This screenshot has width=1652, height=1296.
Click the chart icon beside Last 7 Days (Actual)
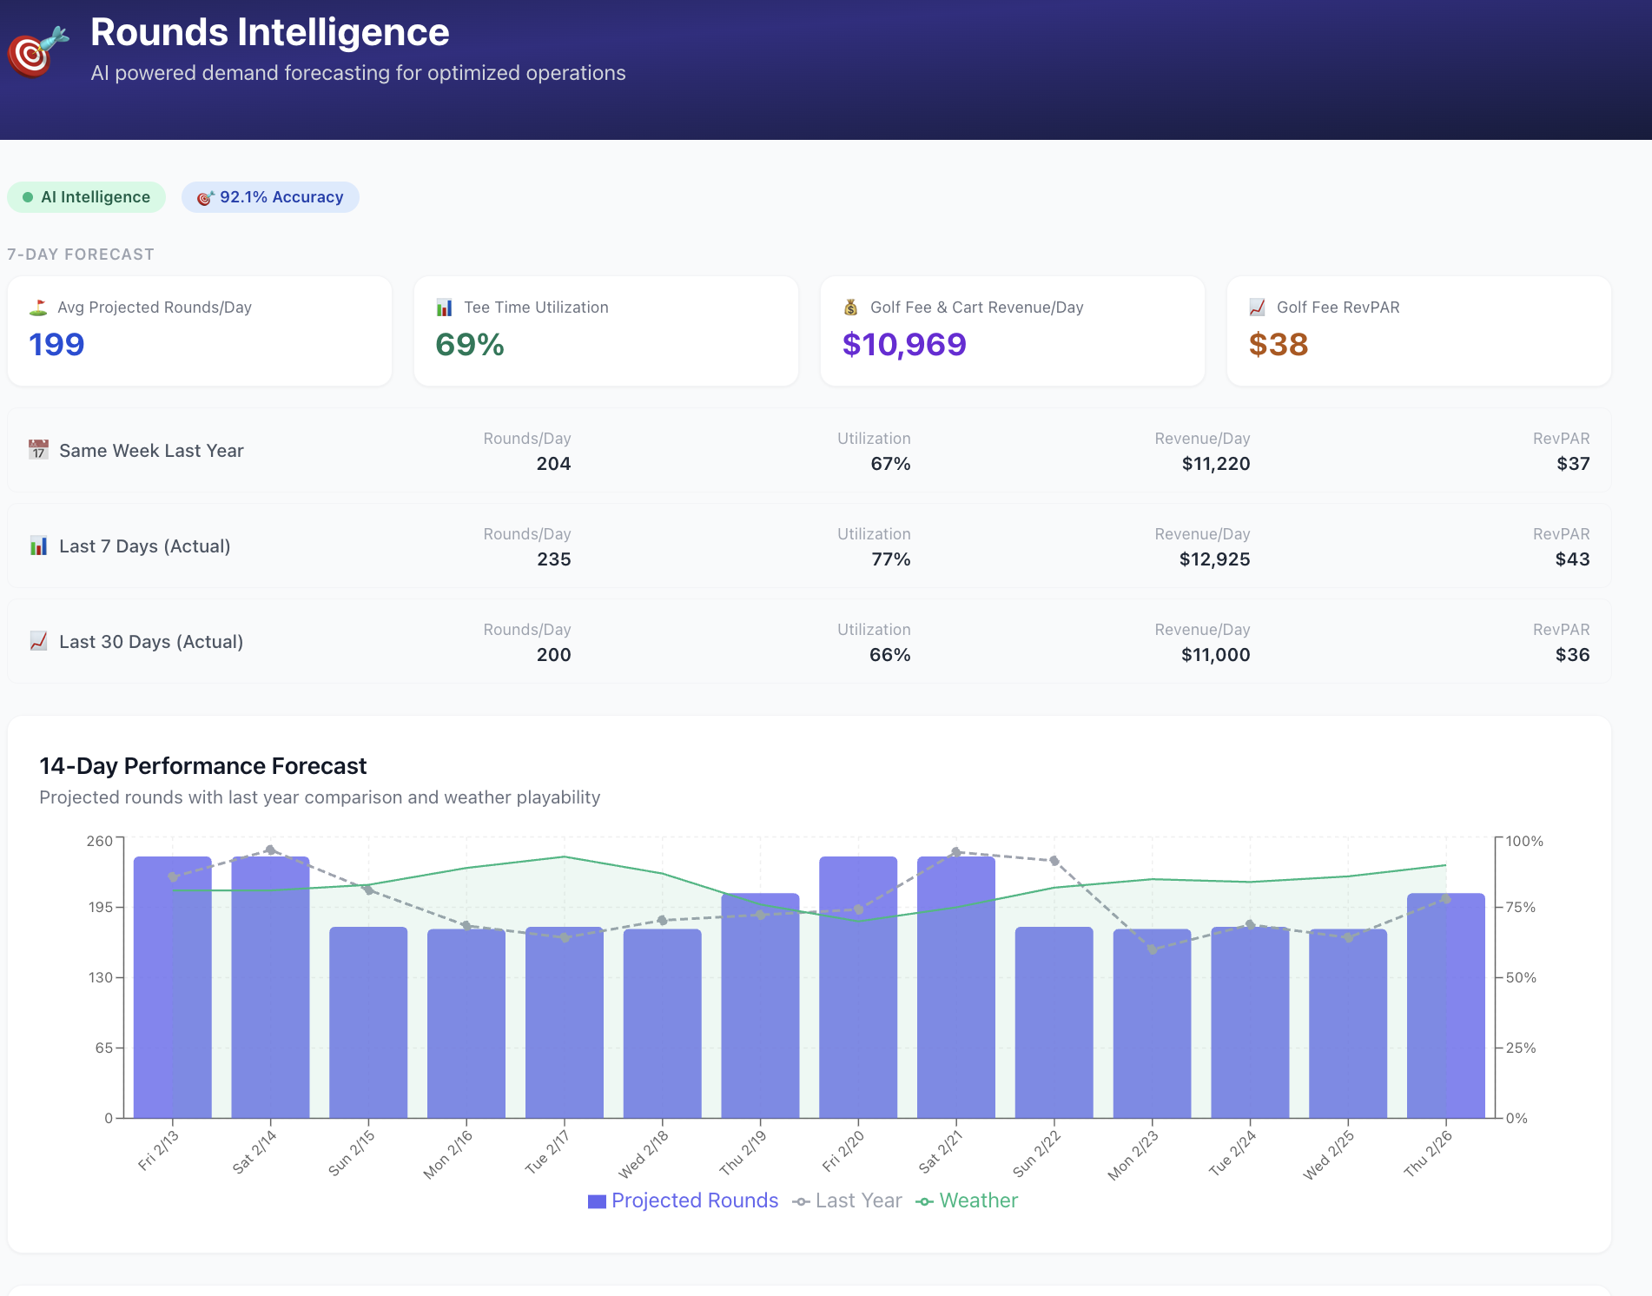pos(37,546)
